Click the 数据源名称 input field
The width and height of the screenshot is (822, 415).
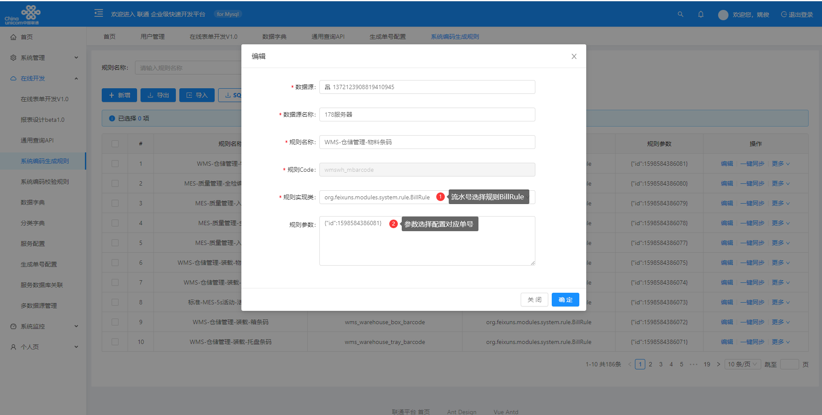(427, 115)
